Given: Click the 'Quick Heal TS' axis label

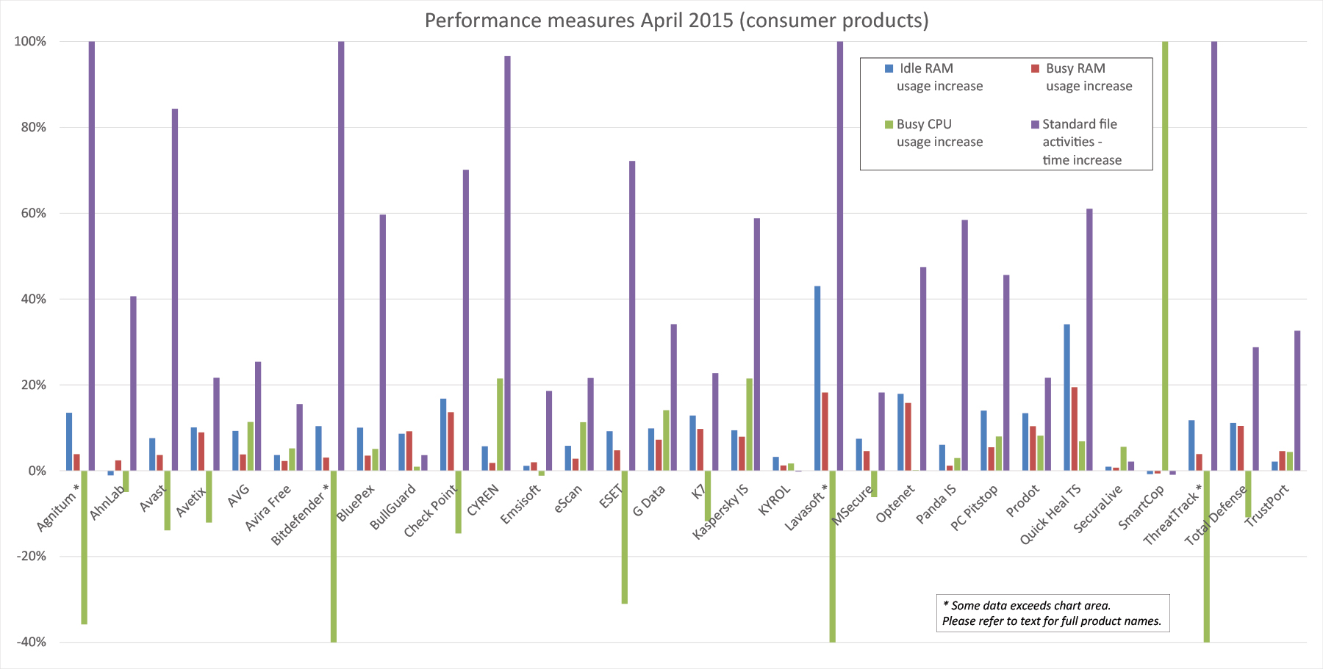Looking at the screenshot, I should [x=1050, y=514].
